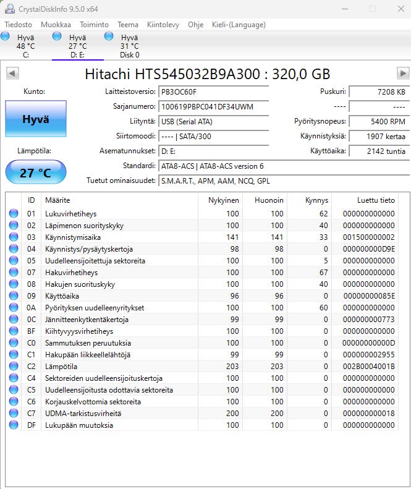Click status orb for UDMA-tarkistusvirheitä row
The width and height of the screenshot is (411, 489).
[x=14, y=414]
